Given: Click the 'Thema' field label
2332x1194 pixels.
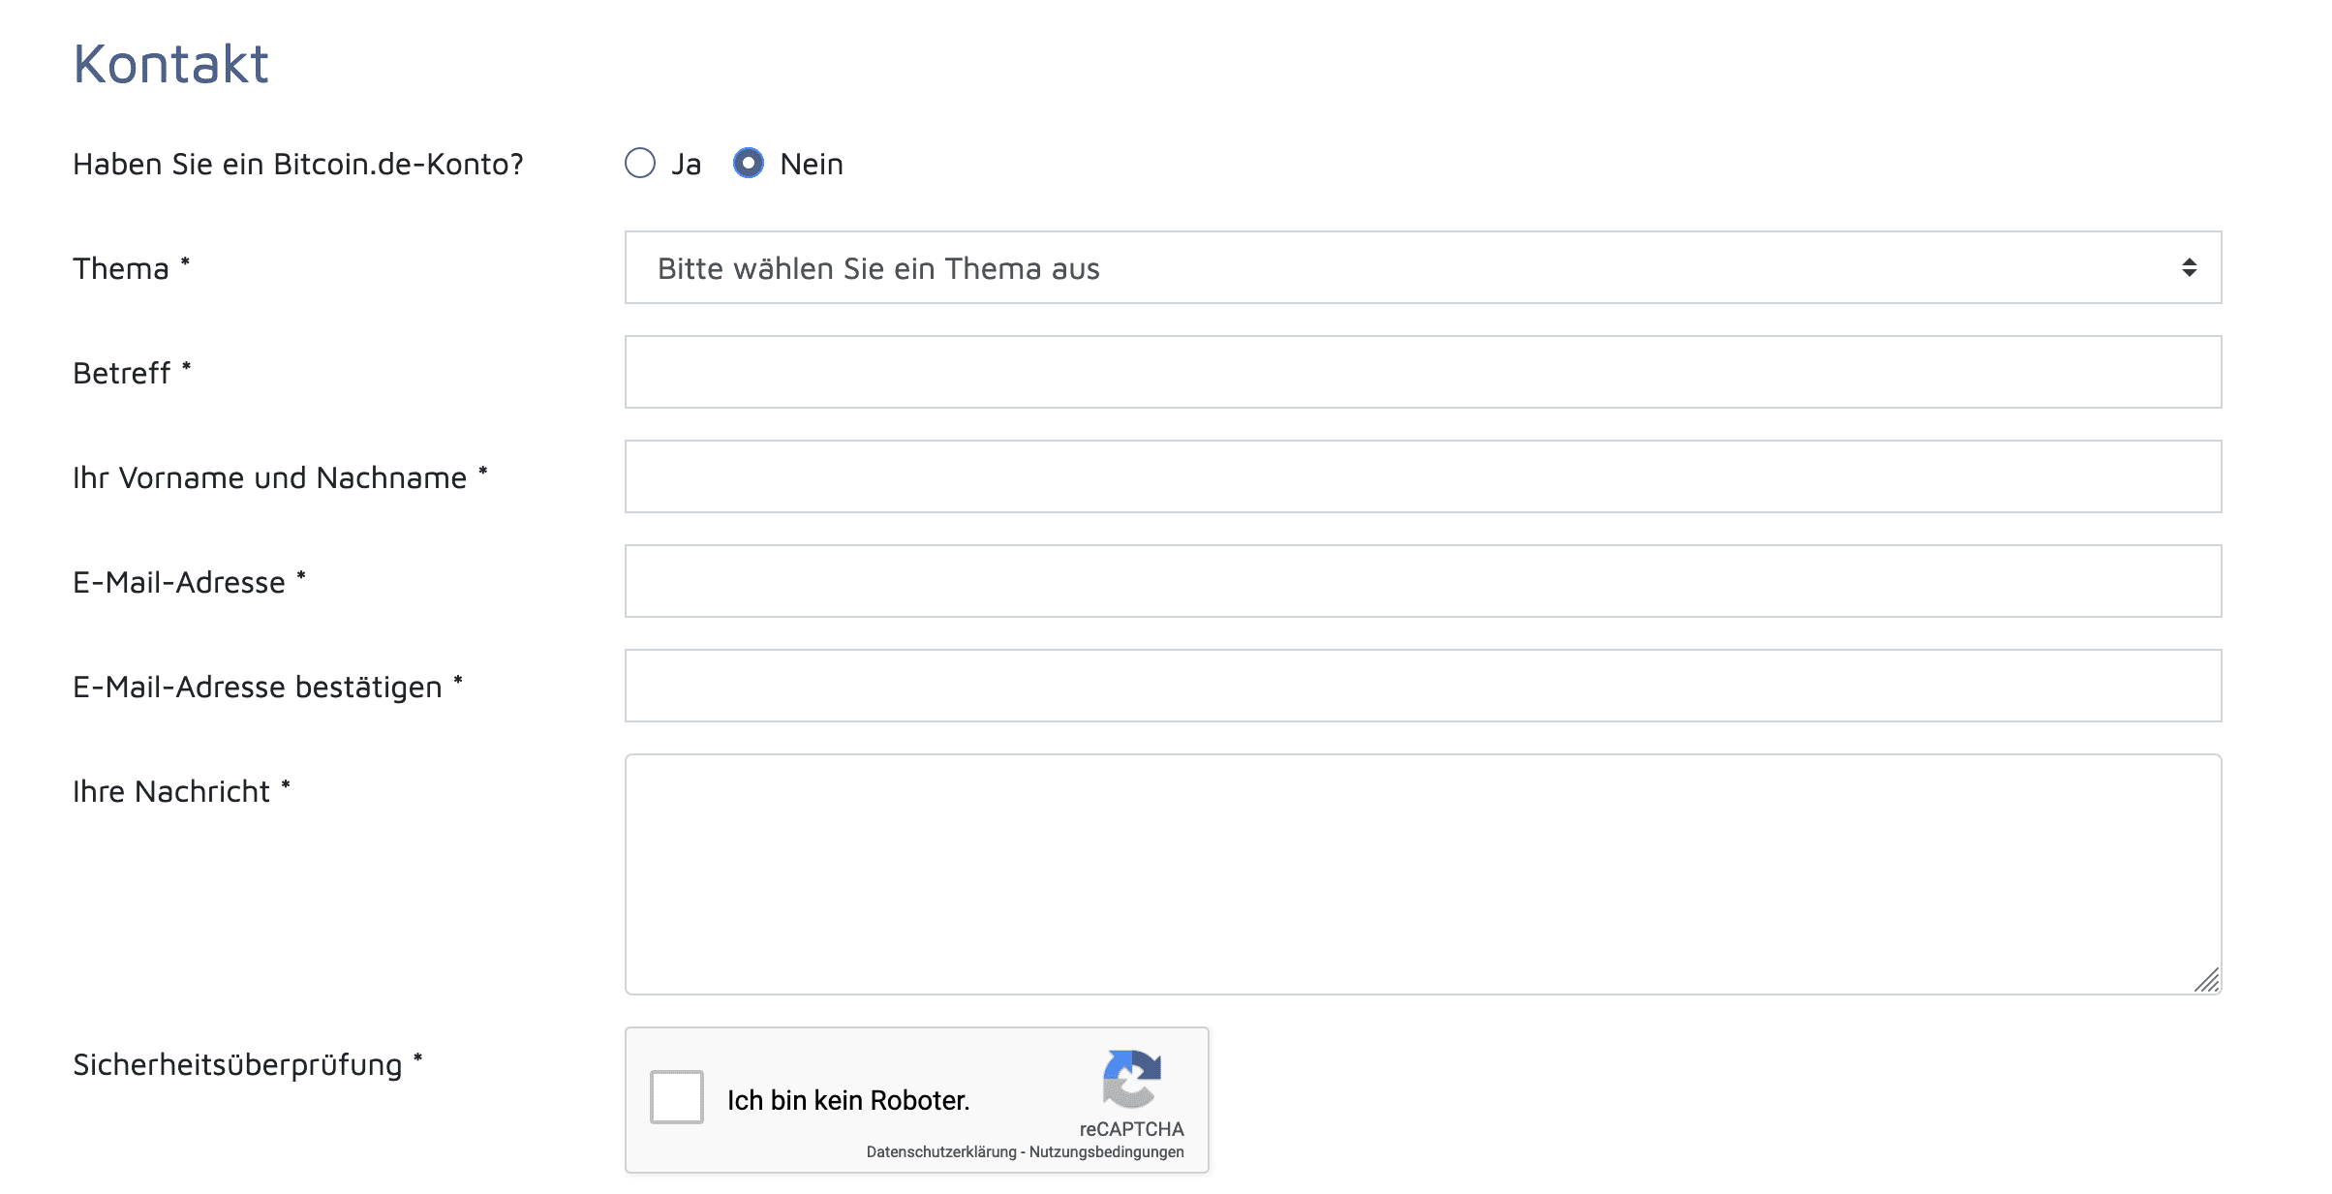Looking at the screenshot, I should (x=121, y=268).
